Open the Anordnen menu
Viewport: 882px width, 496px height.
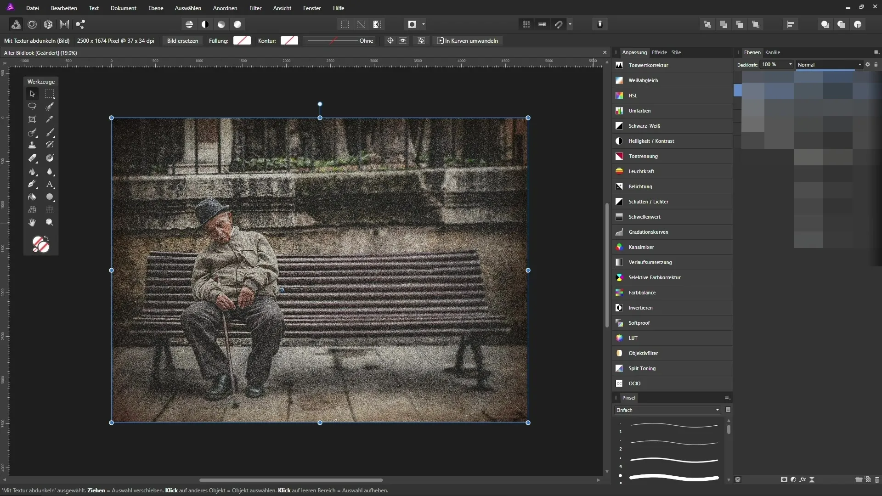pyautogui.click(x=225, y=8)
